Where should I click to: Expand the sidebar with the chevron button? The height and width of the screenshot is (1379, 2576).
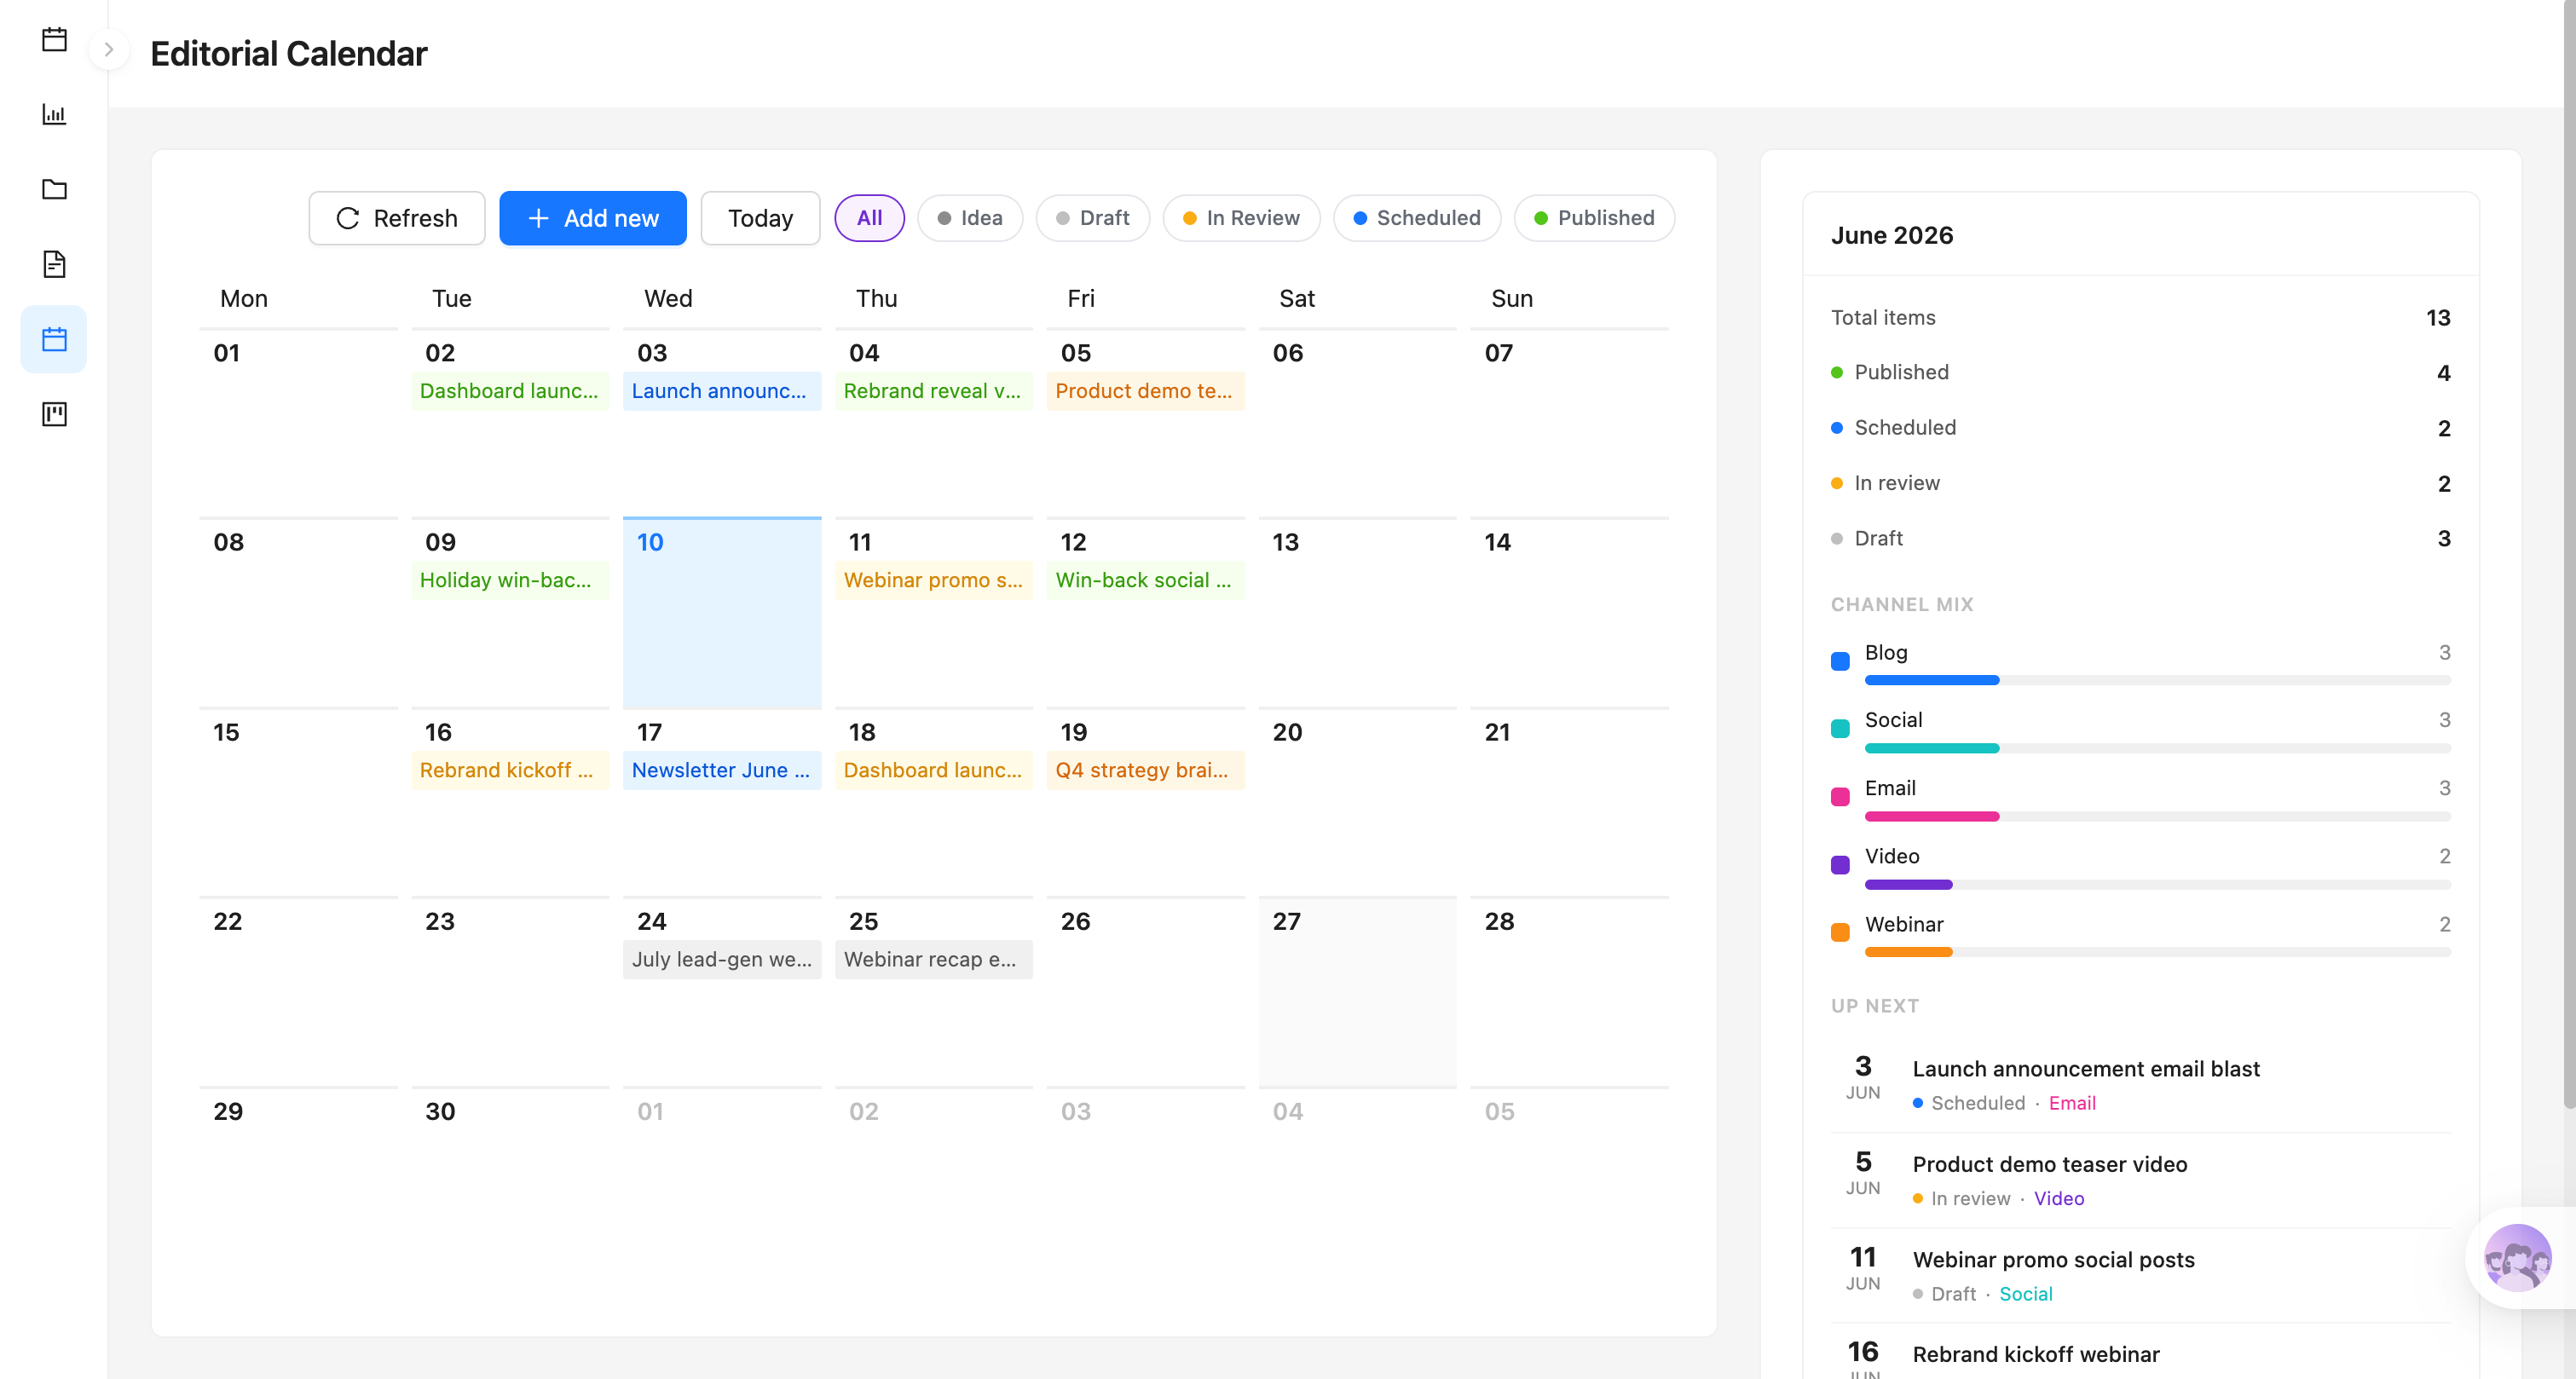(109, 49)
